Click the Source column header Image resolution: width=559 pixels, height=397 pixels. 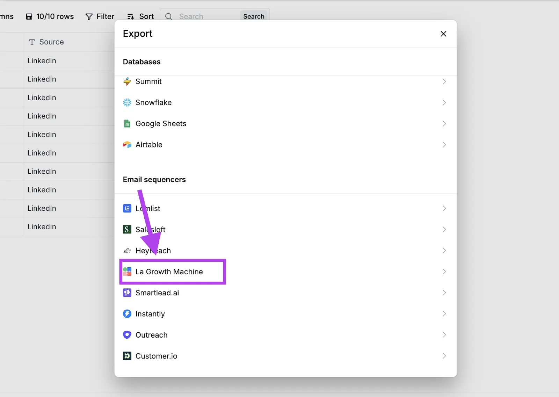tap(69, 42)
